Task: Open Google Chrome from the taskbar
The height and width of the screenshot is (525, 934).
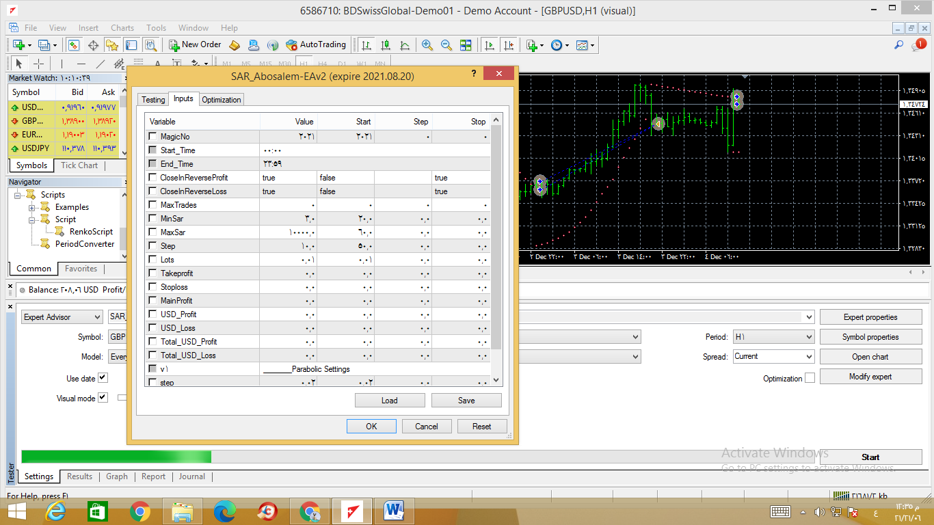Action: (x=140, y=511)
